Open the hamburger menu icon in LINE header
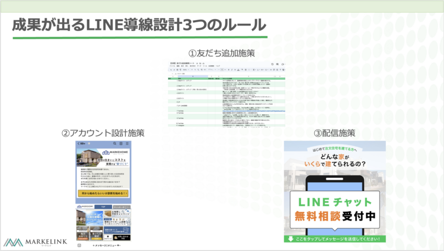This screenshot has width=444, height=251. [x=127, y=144]
